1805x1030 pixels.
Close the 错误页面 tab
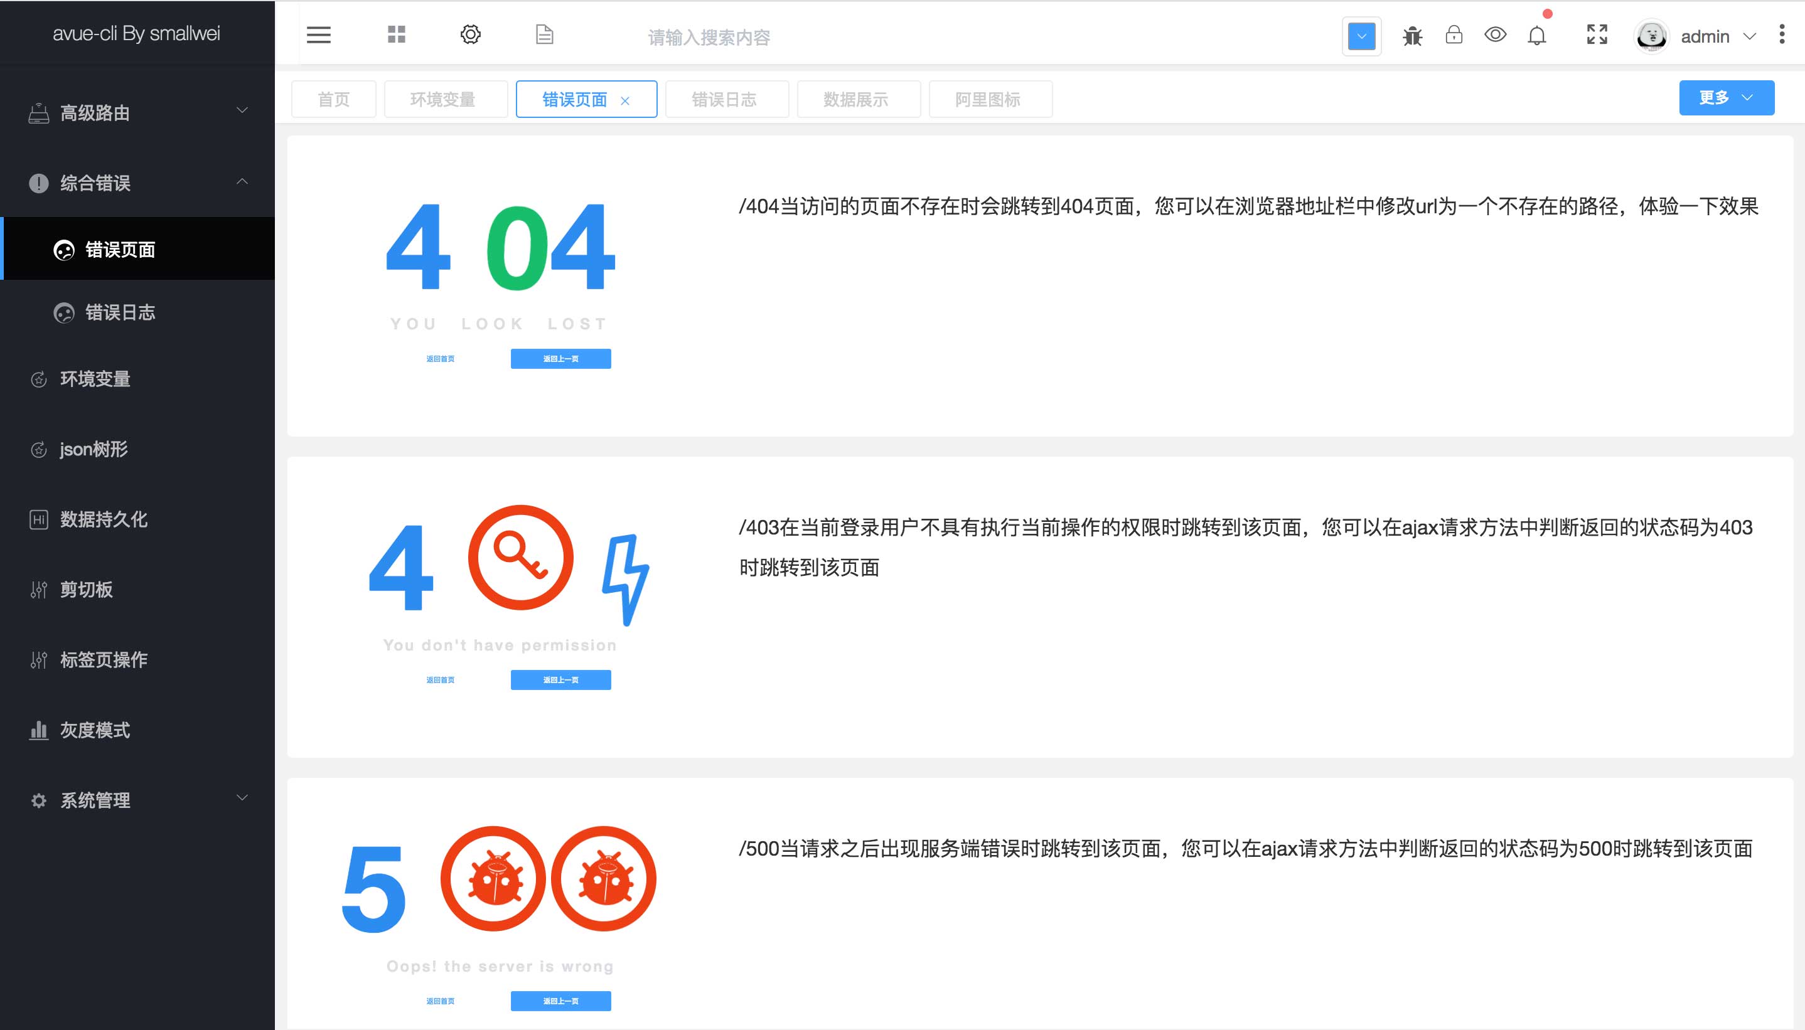pos(624,100)
